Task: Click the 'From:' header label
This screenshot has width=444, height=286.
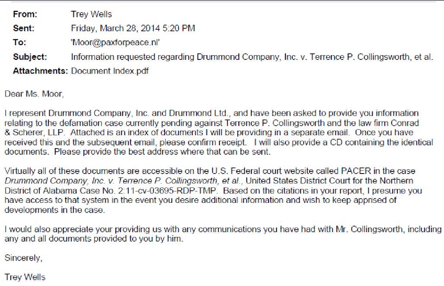Action: (x=25, y=14)
